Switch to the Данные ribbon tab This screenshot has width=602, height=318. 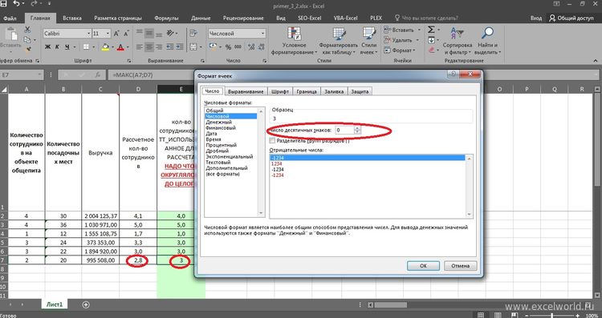coord(201,18)
